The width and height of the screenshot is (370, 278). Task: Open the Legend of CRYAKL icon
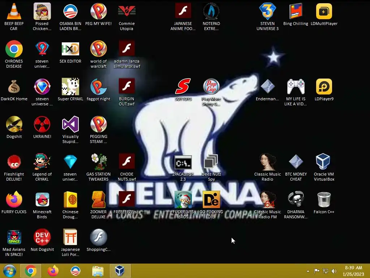pyautogui.click(x=42, y=162)
